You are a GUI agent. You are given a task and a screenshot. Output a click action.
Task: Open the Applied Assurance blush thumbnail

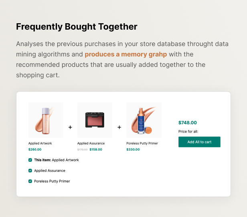point(95,120)
